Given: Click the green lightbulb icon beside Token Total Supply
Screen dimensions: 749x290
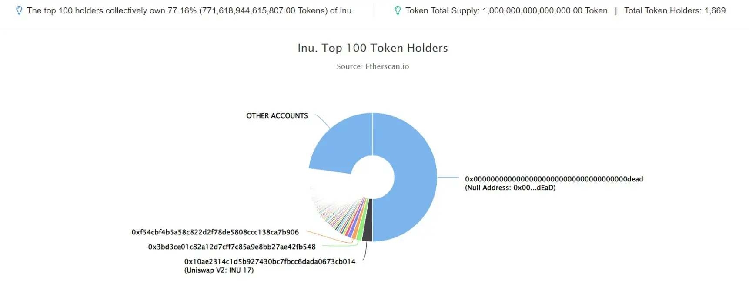Looking at the screenshot, I should [398, 10].
